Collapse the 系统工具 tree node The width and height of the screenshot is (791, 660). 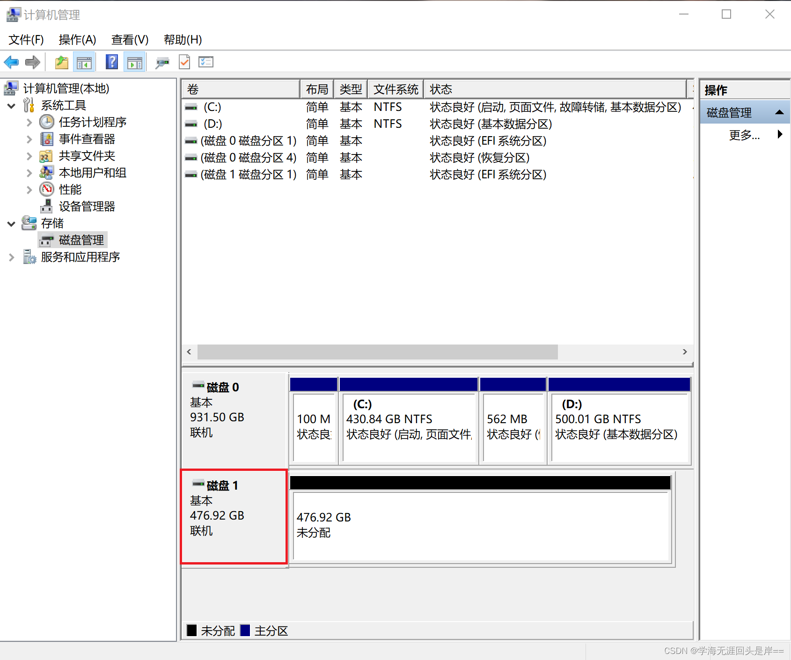click(12, 106)
